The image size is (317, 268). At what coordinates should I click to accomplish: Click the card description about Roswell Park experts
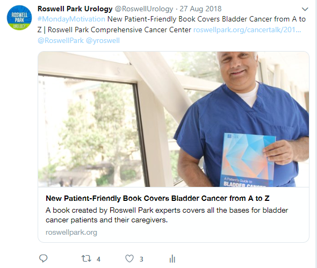[x=167, y=215]
